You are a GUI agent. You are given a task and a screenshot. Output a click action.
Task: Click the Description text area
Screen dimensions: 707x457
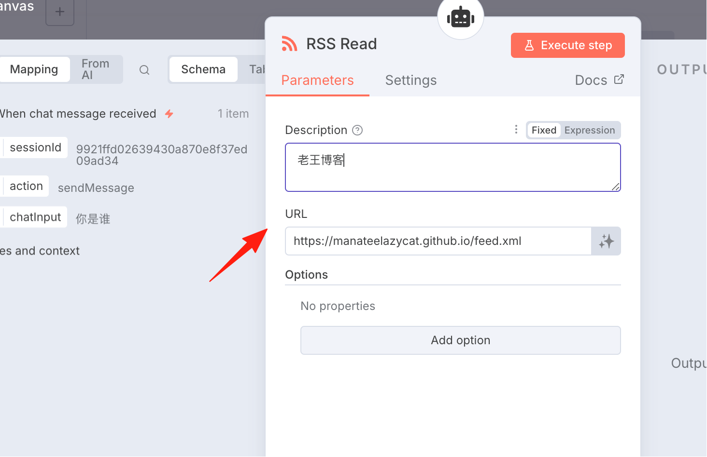click(x=453, y=167)
